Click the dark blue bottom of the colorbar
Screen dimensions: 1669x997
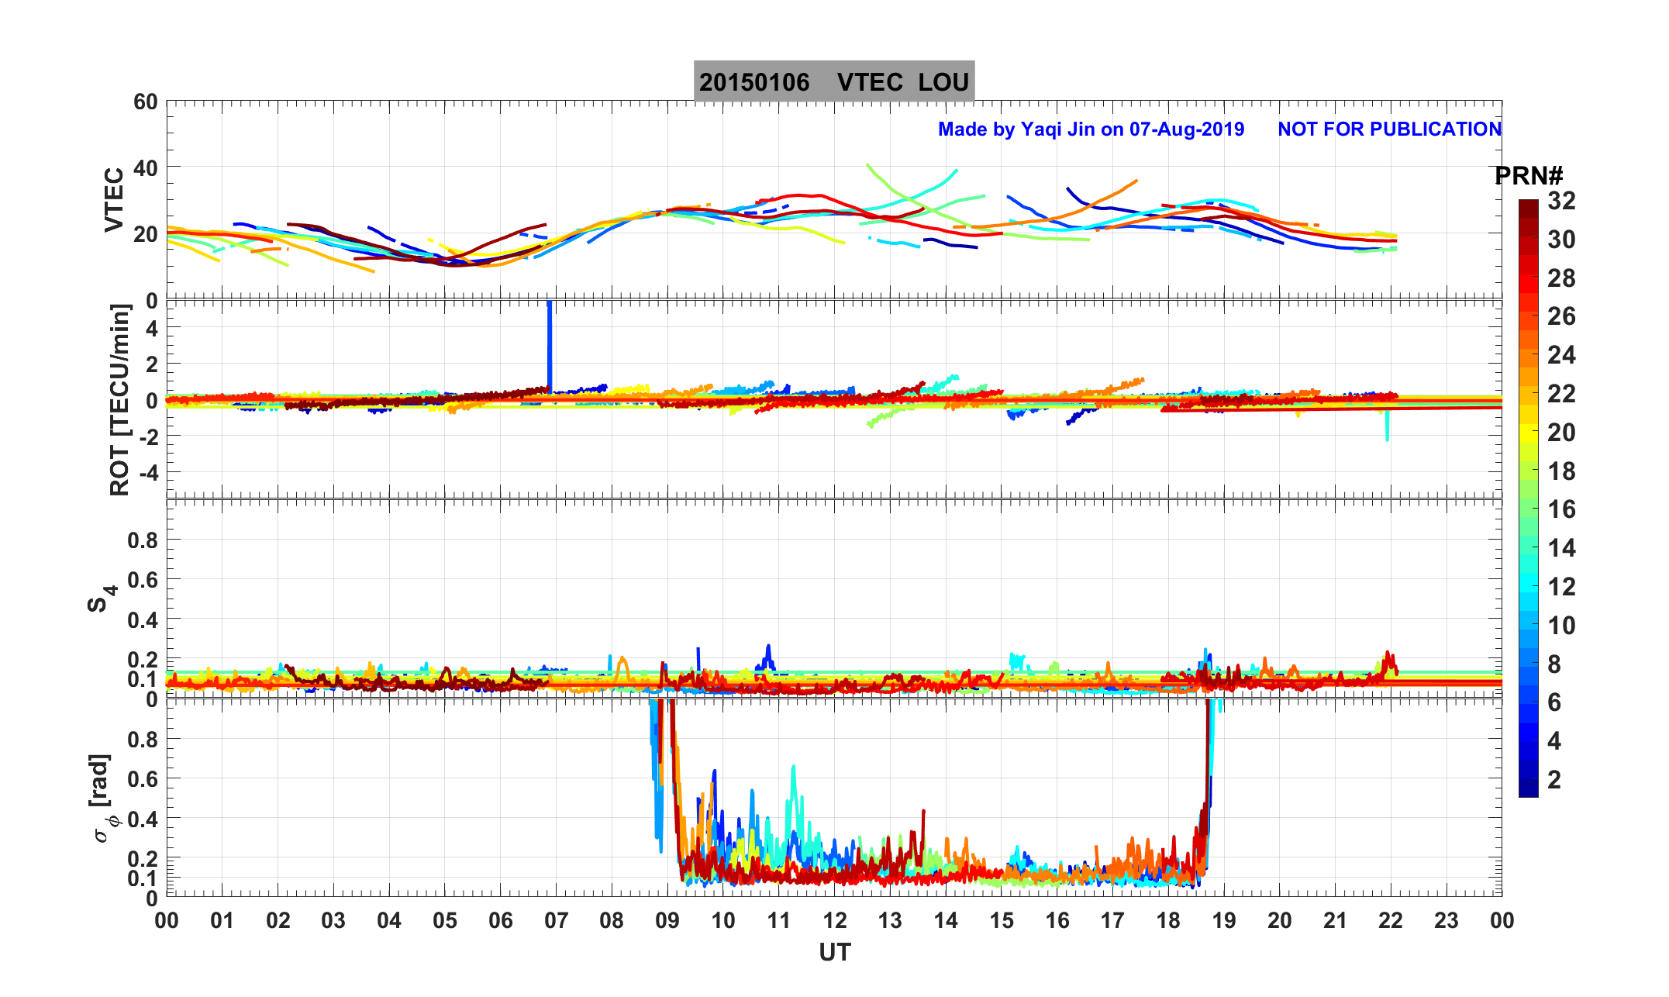coord(1528,788)
